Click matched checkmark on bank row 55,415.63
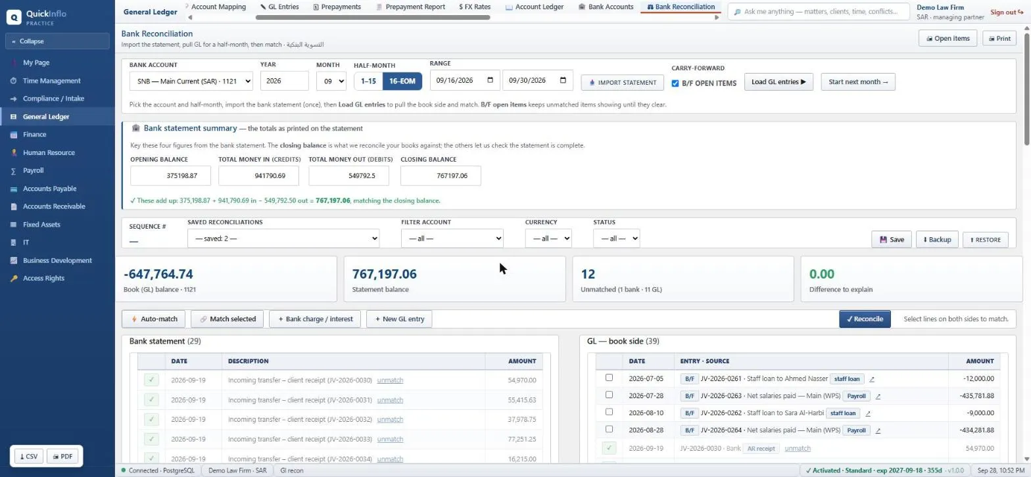Image resolution: width=1031 pixels, height=477 pixels. (151, 399)
